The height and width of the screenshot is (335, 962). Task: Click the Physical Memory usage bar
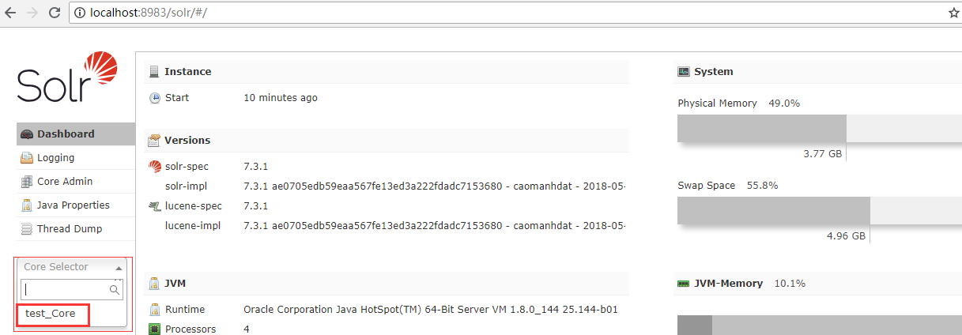(820, 129)
